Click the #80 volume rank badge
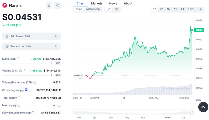Screen dimensions: 209x120 58,75
